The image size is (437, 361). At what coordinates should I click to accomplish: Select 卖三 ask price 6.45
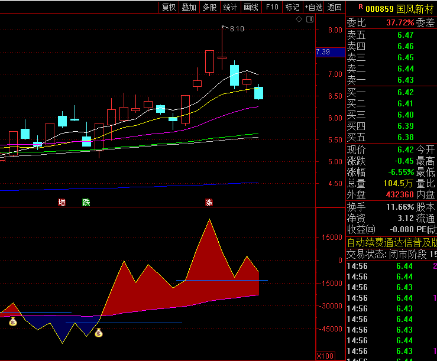pos(406,58)
